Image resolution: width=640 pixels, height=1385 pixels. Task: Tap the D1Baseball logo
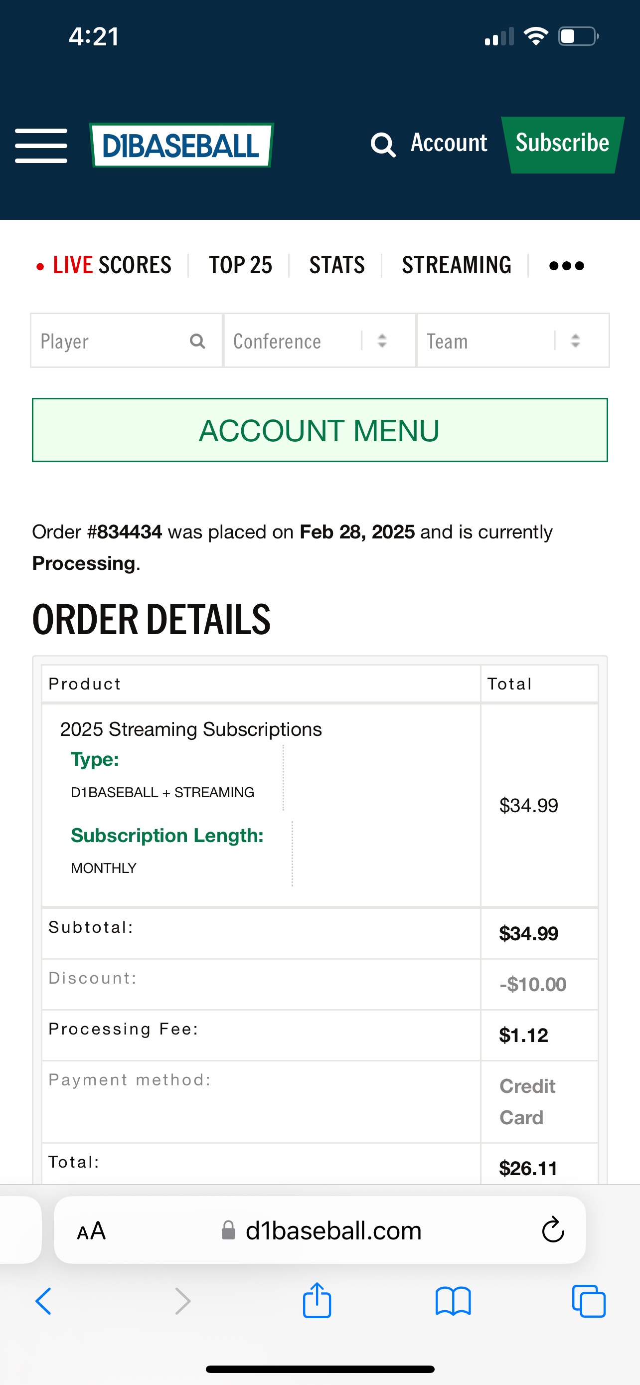click(x=181, y=145)
